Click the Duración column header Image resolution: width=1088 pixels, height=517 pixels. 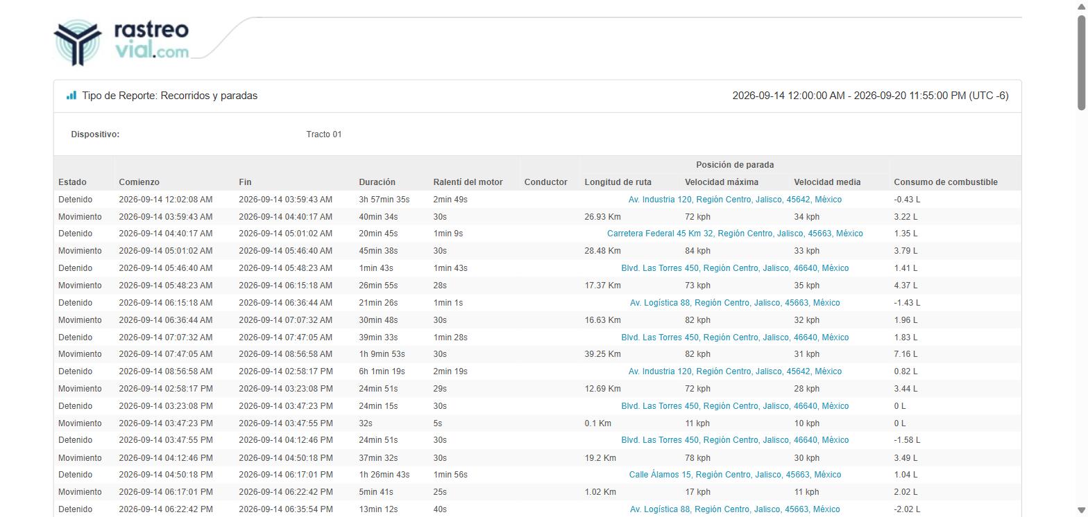point(377,182)
